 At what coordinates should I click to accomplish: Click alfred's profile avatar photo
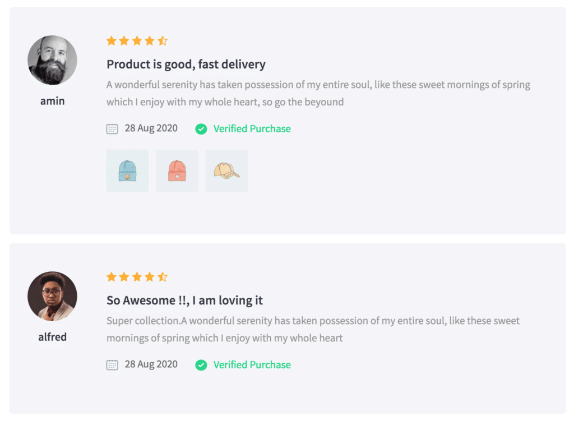click(52, 297)
